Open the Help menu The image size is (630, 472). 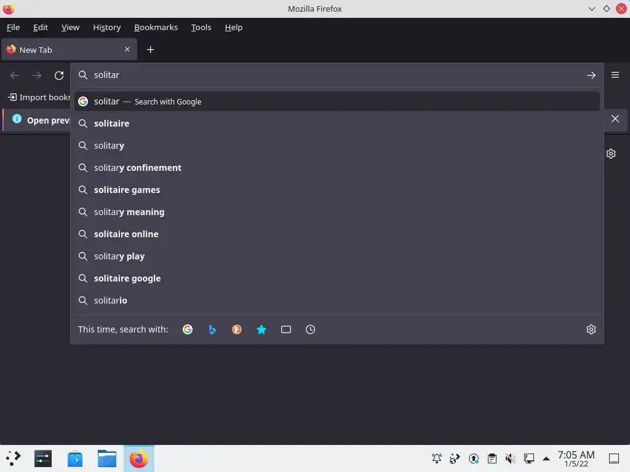tap(233, 27)
